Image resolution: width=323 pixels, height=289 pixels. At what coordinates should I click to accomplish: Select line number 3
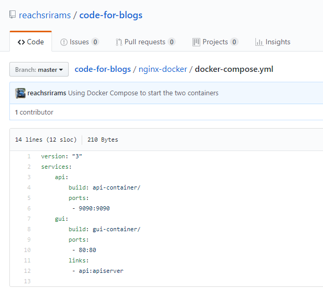click(29, 177)
